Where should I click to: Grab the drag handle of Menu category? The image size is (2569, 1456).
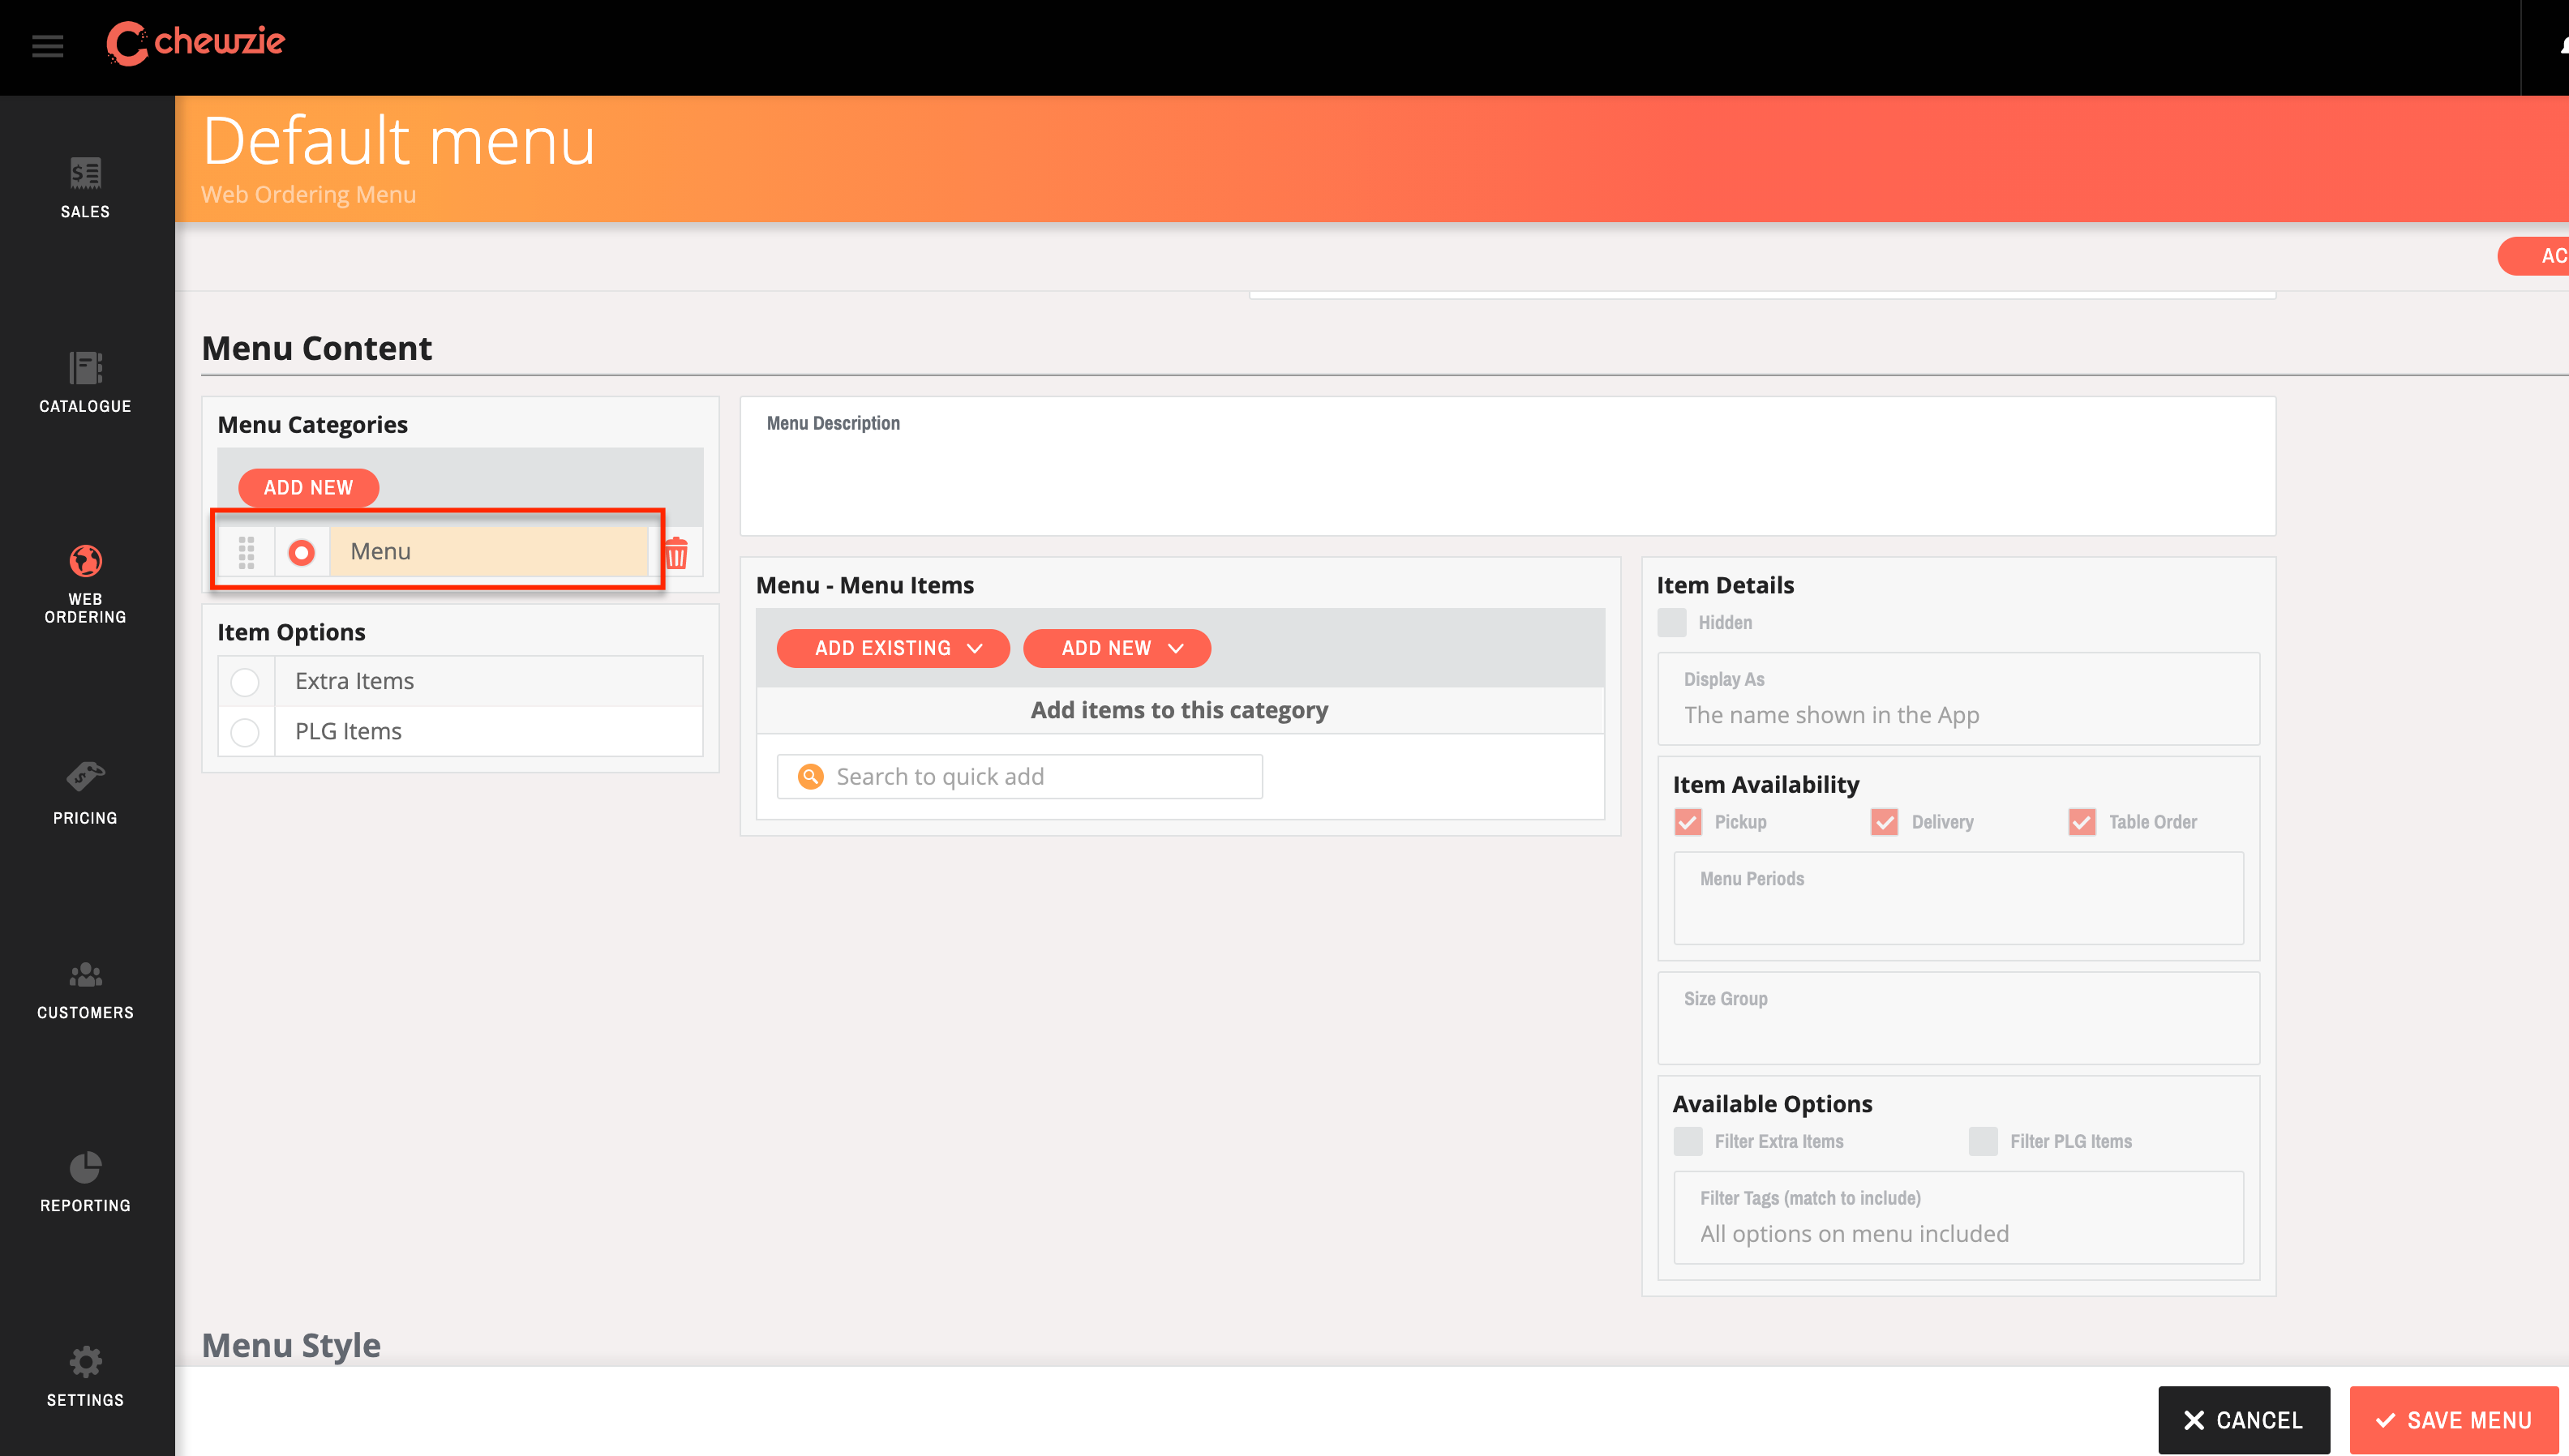tap(246, 552)
